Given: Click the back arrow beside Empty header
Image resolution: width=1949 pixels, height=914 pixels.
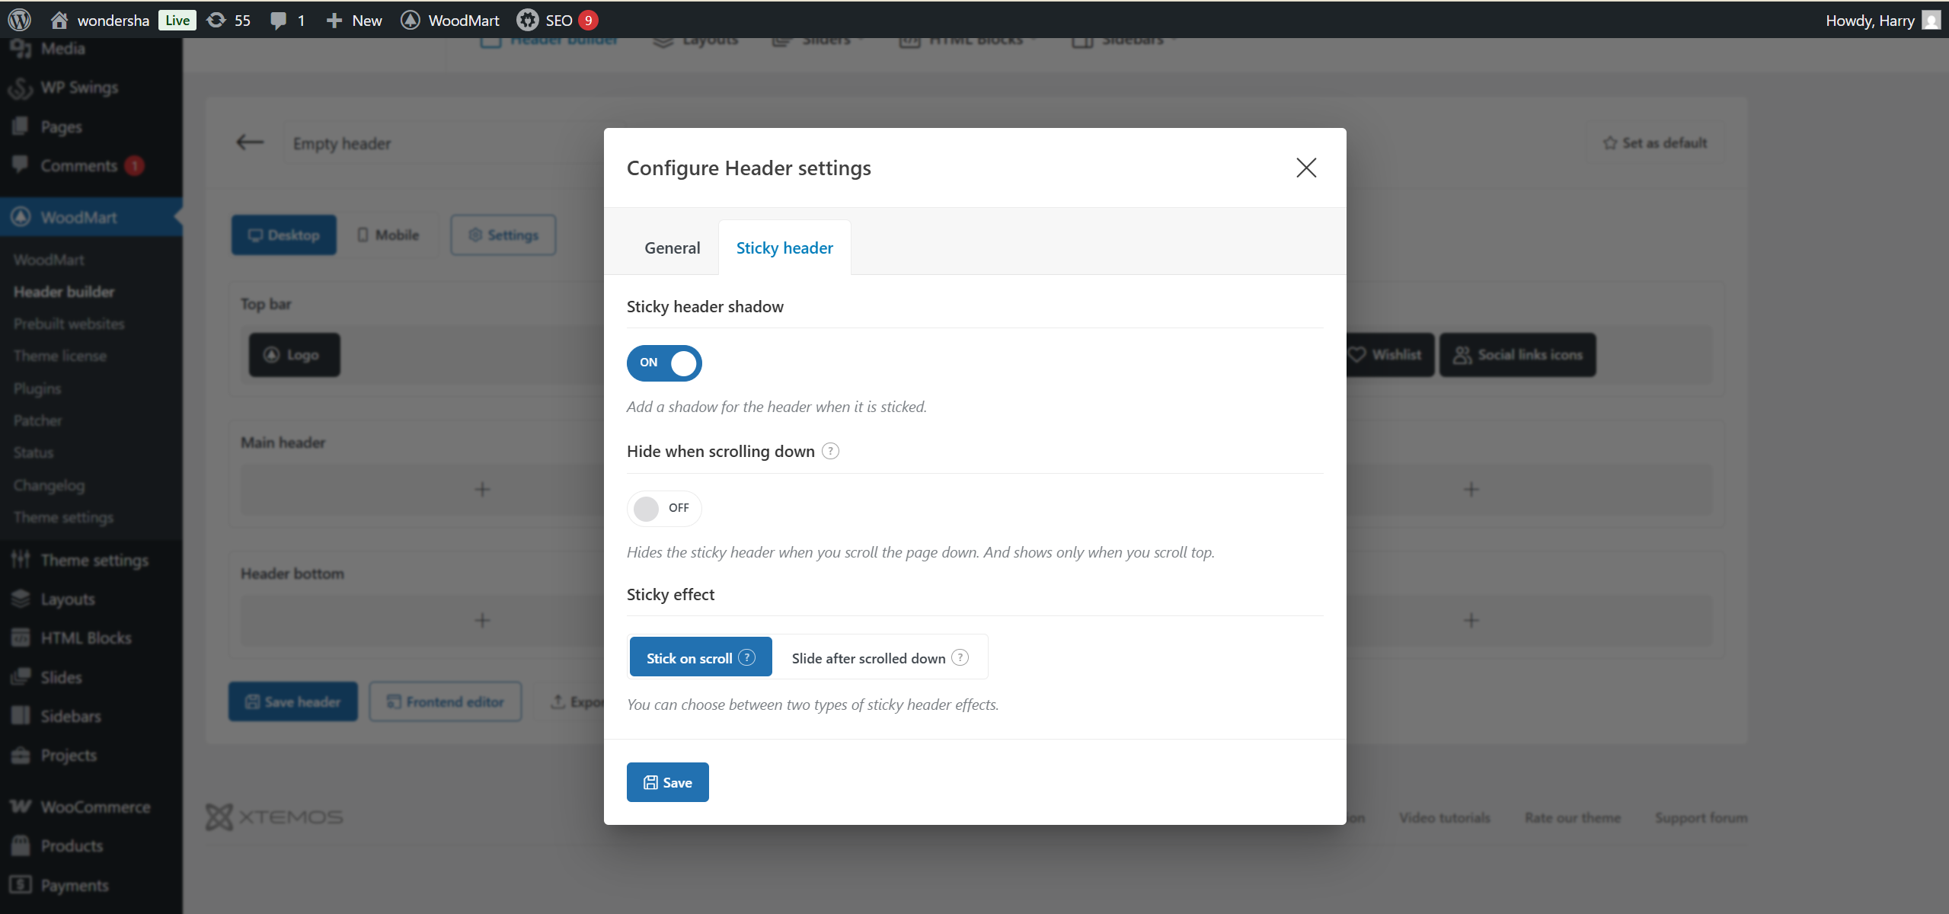Looking at the screenshot, I should click(x=250, y=142).
